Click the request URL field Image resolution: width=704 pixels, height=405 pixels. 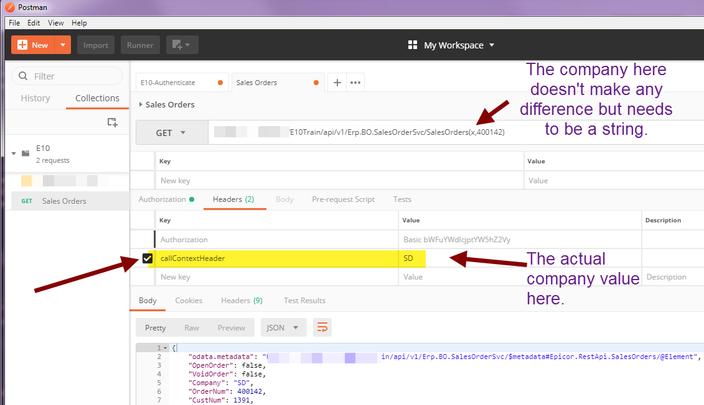pos(456,132)
